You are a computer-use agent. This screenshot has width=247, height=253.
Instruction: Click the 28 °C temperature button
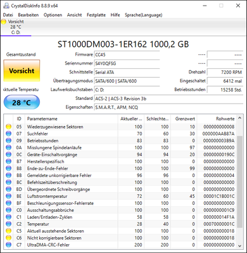[22, 102]
